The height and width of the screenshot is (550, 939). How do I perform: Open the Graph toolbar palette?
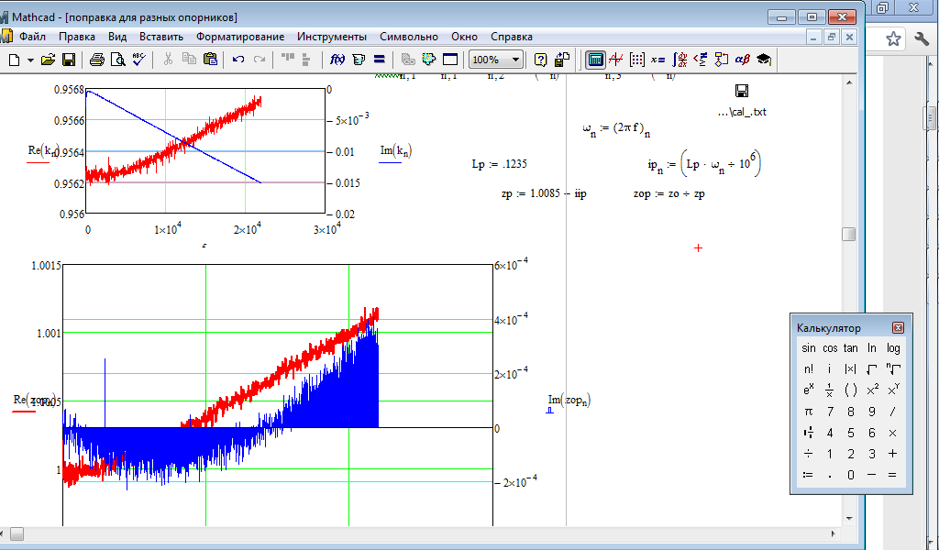coord(616,60)
